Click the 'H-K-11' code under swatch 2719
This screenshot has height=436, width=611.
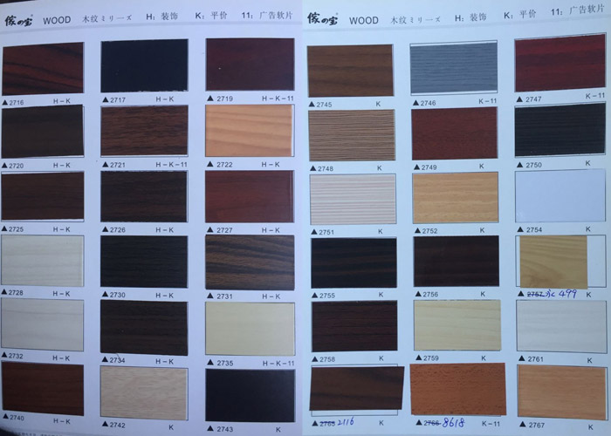pyautogui.click(x=276, y=100)
